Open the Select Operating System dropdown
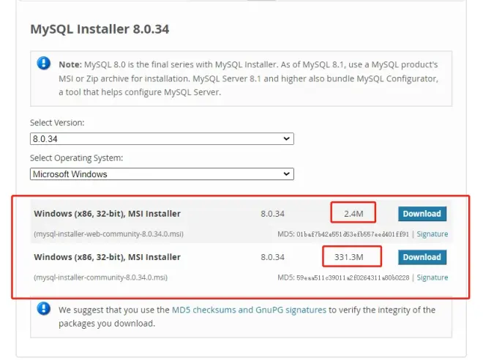 pos(162,174)
